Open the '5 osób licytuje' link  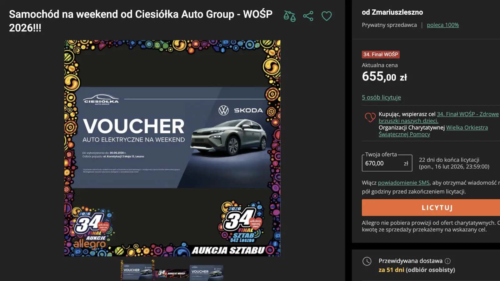point(381,97)
